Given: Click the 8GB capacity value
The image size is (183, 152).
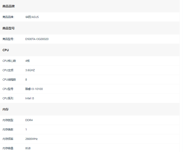Looking at the screenshot, I should [28, 148].
